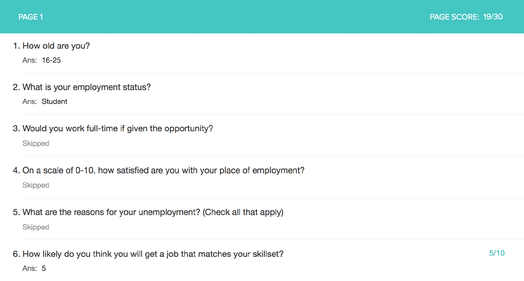Click 'Skipped' under the satisfaction question
The height and width of the screenshot is (281, 524).
coord(36,185)
